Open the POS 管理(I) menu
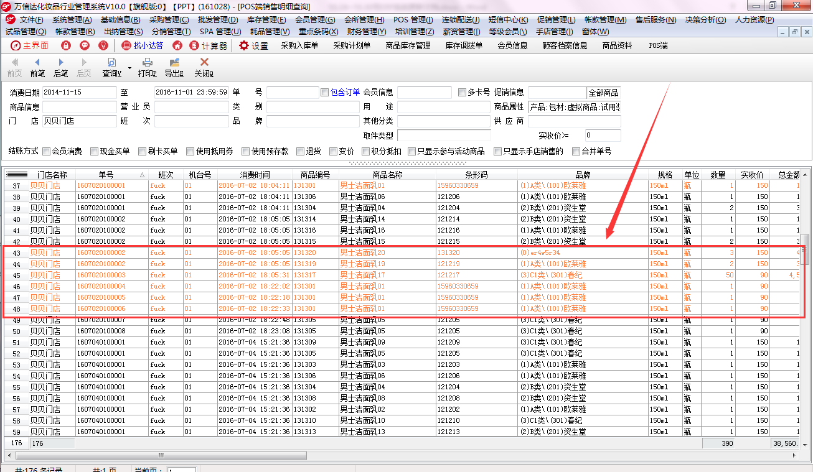The width and height of the screenshot is (813, 472). (x=413, y=20)
